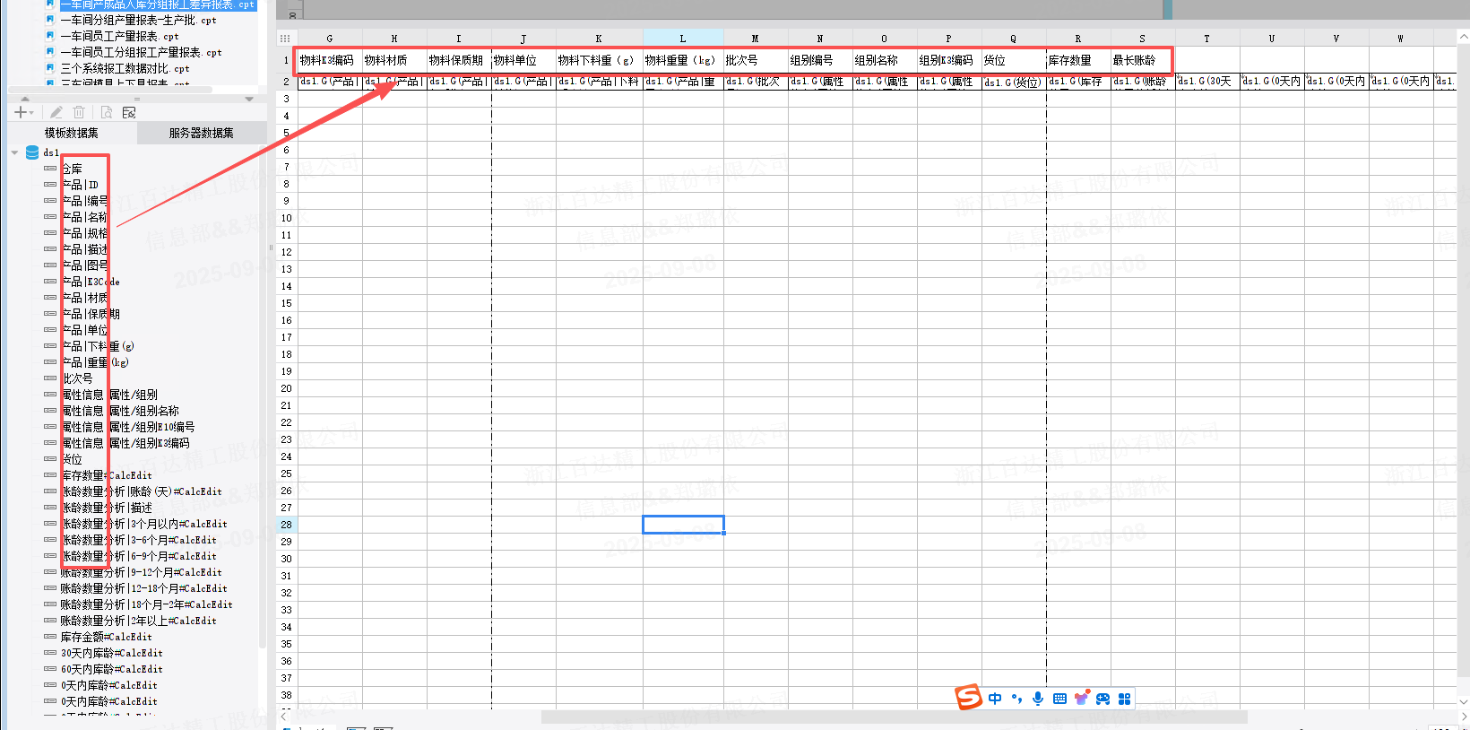
Task: Select field 账龄数量分析|3-6个月=CalcEdit
Action: click(x=138, y=540)
